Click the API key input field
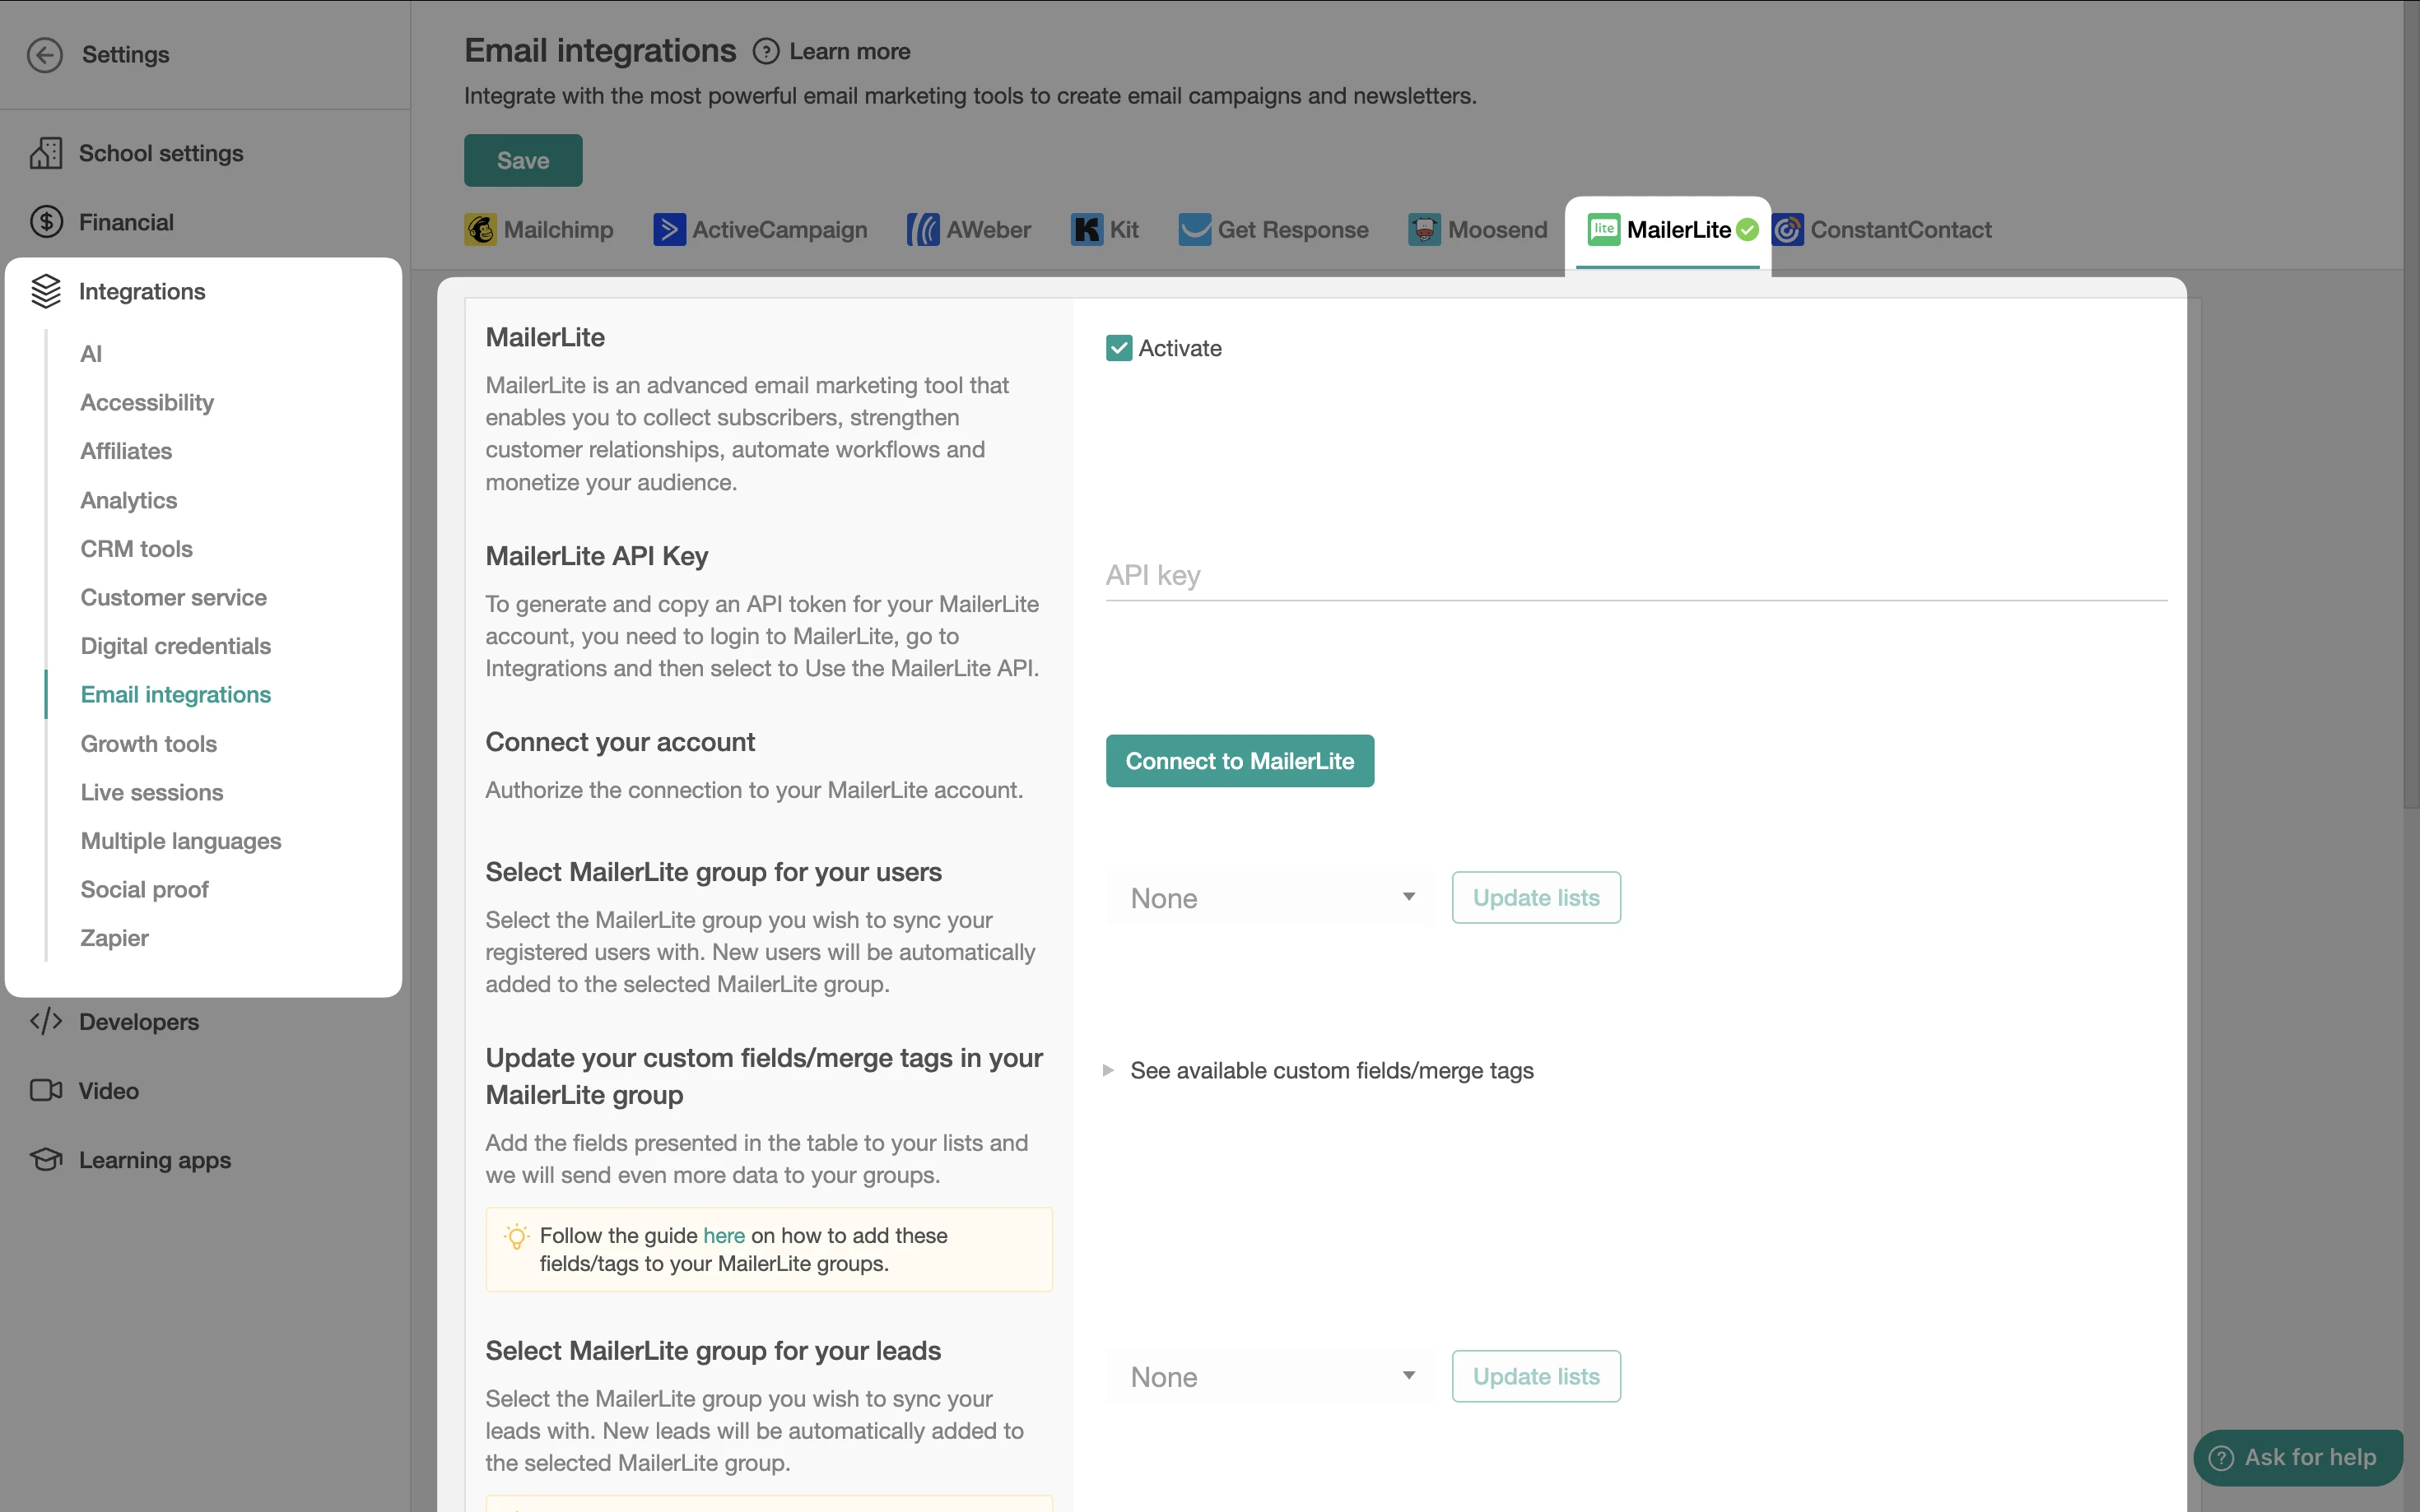 pyautogui.click(x=1636, y=575)
